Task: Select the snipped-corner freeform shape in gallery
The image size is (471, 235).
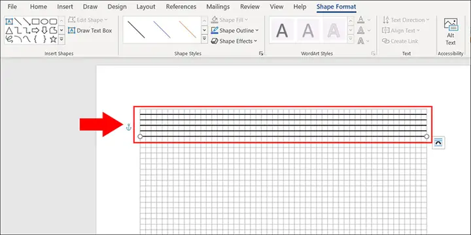Action: (x=53, y=30)
